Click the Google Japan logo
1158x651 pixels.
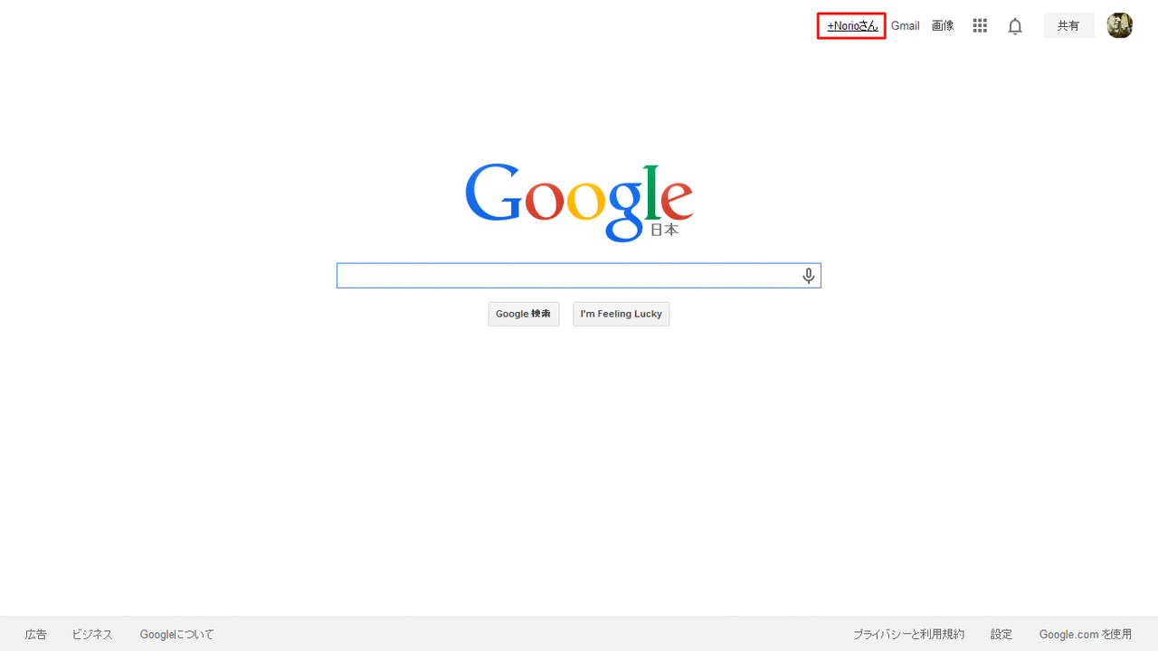coord(579,203)
